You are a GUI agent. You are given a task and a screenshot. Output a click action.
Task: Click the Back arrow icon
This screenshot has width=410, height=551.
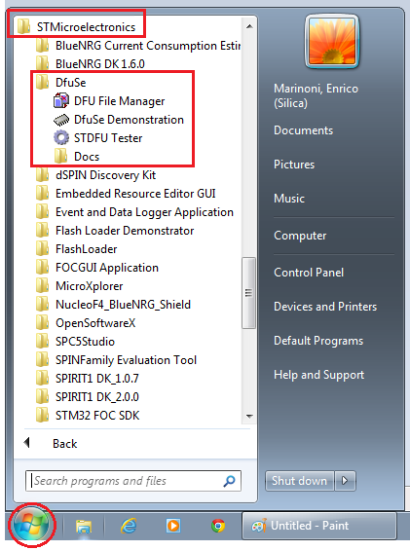click(26, 443)
